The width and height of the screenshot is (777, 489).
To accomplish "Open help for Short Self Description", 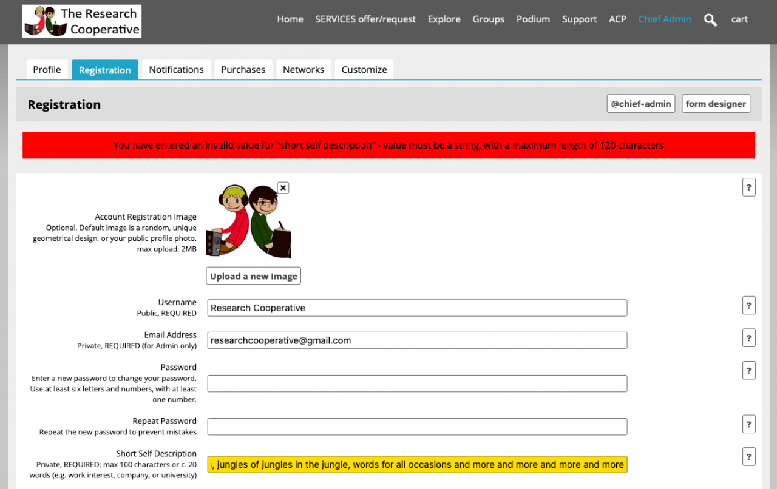I will click(x=749, y=456).
